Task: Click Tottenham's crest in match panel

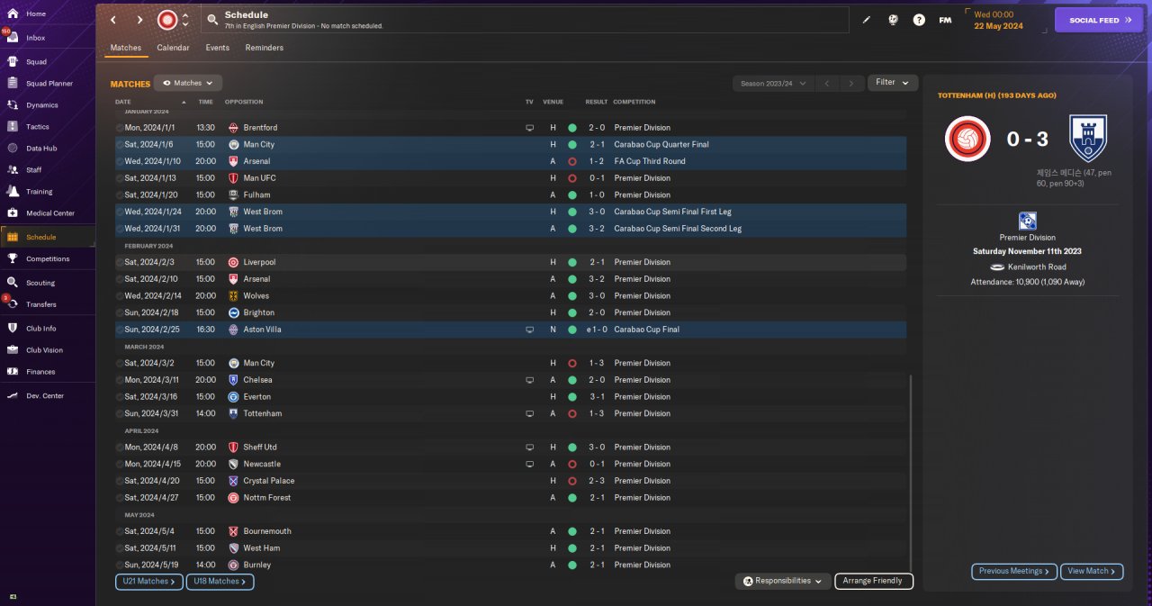Action: click(1088, 139)
